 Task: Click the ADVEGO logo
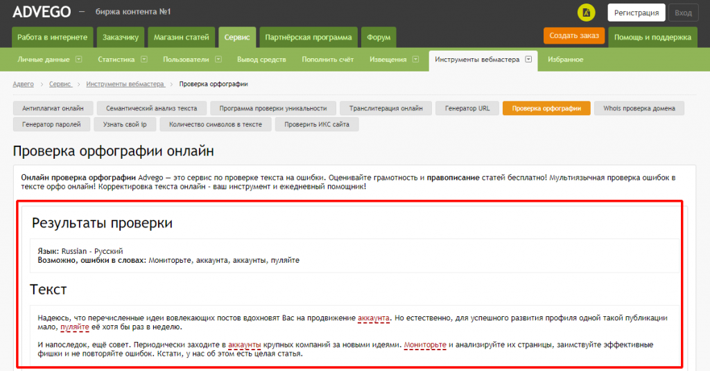point(40,12)
